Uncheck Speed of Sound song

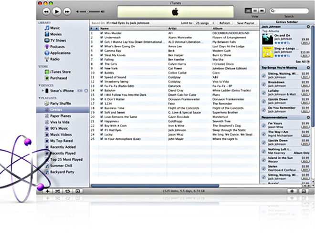(102, 77)
